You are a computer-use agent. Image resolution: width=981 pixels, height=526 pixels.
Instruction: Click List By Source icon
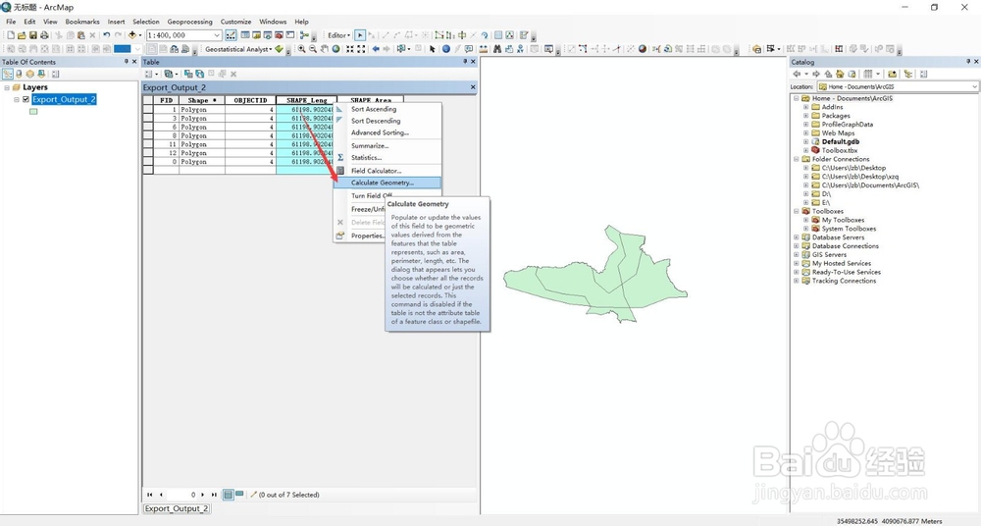point(19,74)
